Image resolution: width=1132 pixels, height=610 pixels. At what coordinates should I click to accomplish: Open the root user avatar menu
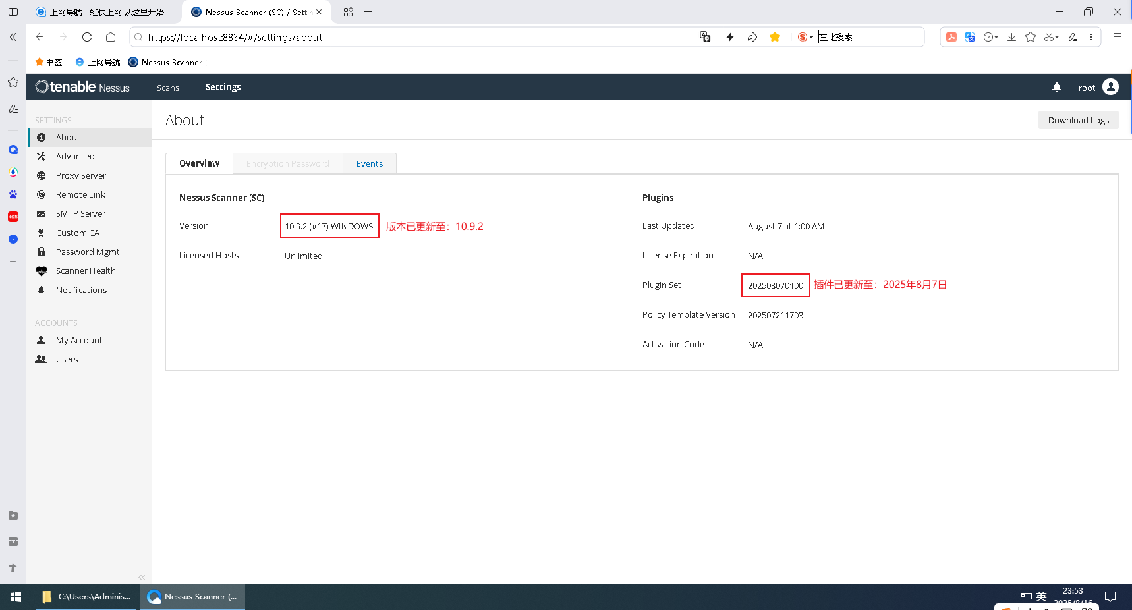1110,87
